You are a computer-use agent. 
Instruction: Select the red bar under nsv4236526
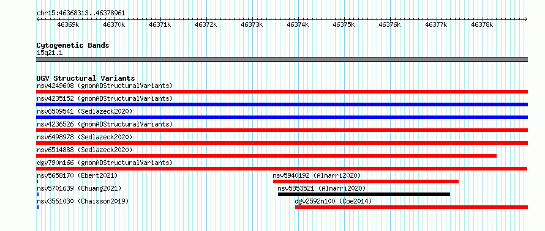coord(282,130)
